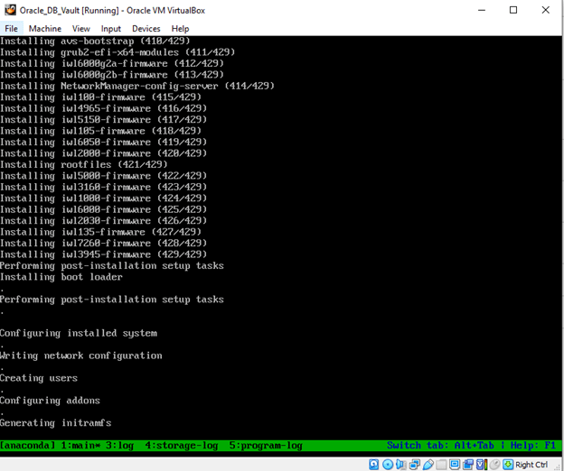Click the recording status icon
This screenshot has height=471, width=564.
pos(468,465)
